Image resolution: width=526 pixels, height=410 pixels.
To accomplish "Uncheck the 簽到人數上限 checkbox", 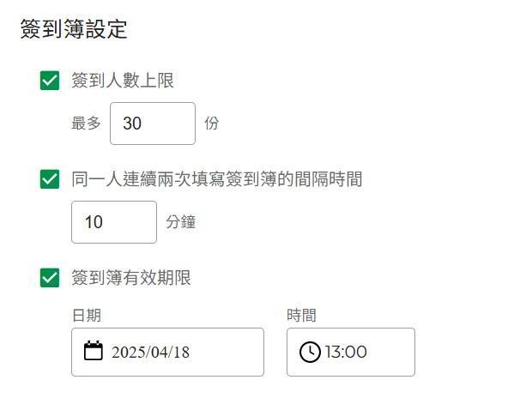I will [x=50, y=81].
